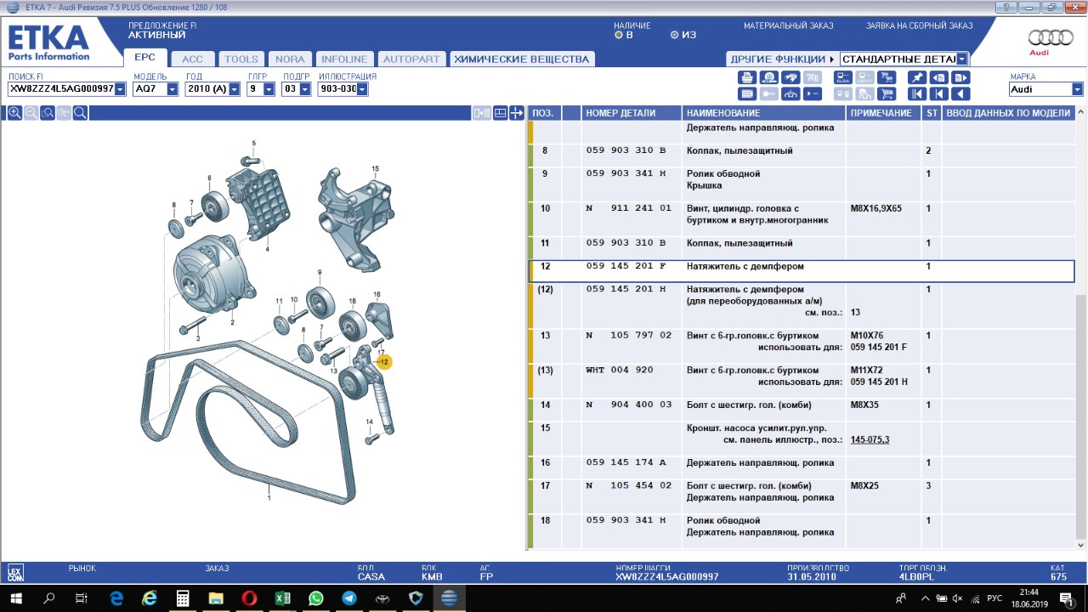Click the VIN search input field
This screenshot has height=612, width=1088.
59,89
